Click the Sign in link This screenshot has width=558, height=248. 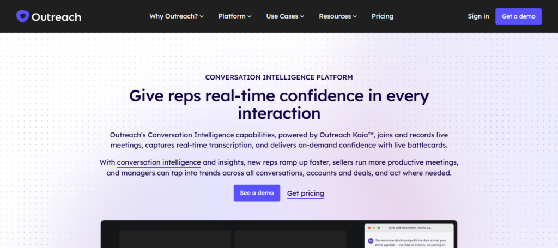point(478,16)
